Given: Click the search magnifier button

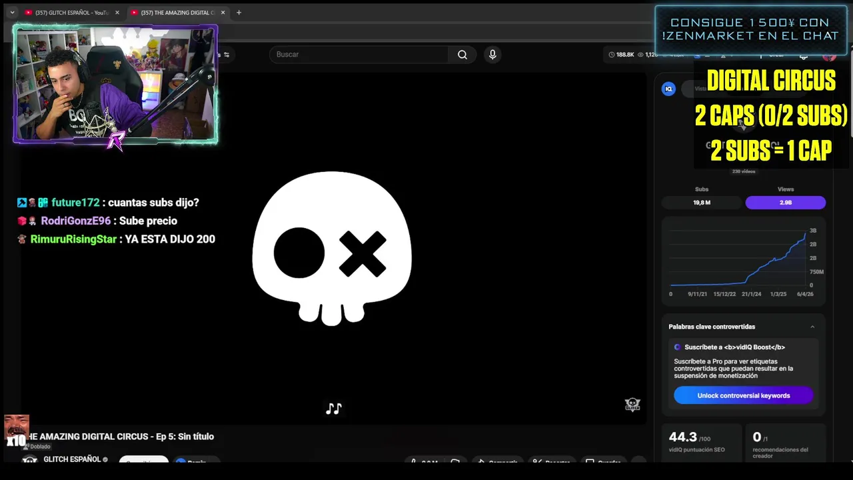Looking at the screenshot, I should coord(462,55).
